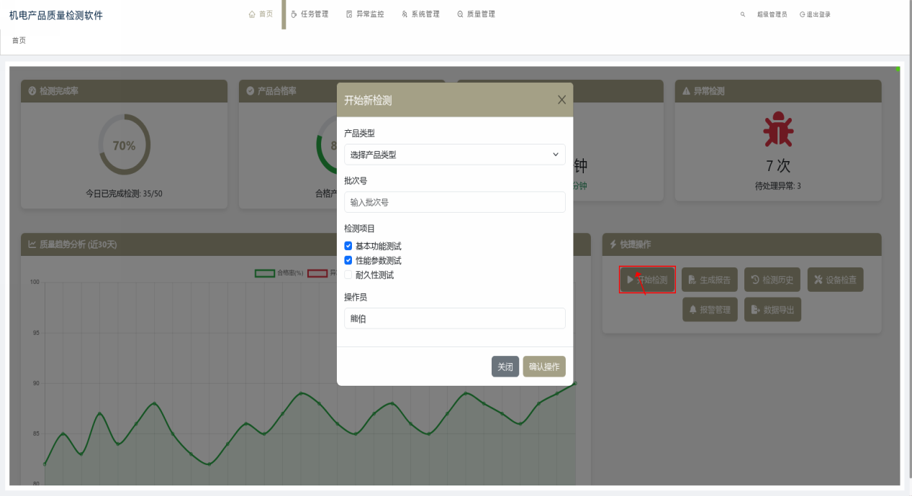Expand the 任务管理 menu
The width and height of the screenshot is (912, 496).
click(310, 14)
